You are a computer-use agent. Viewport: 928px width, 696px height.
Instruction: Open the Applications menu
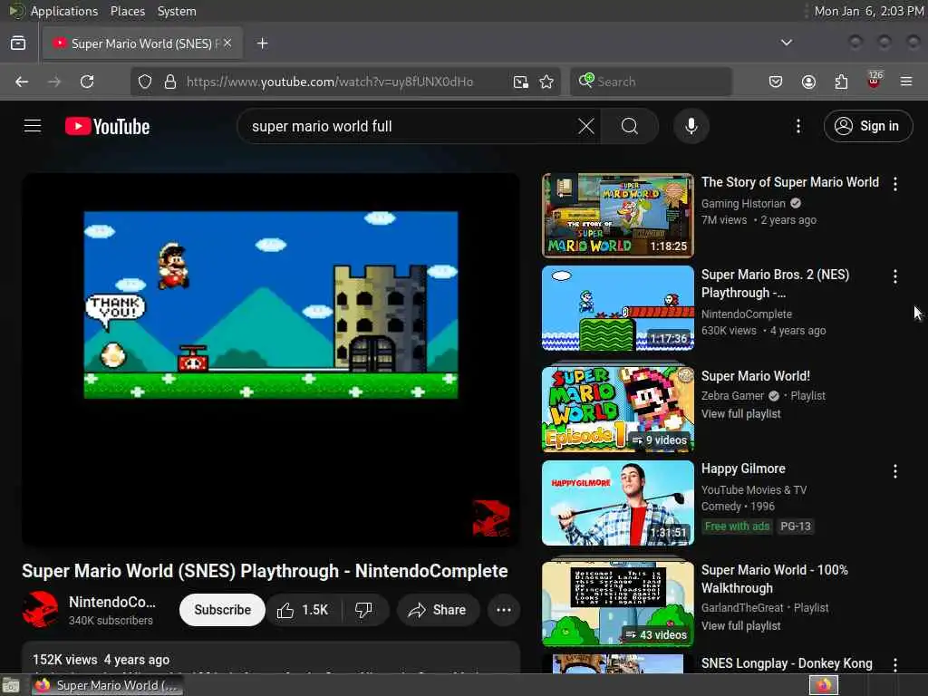pyautogui.click(x=64, y=11)
